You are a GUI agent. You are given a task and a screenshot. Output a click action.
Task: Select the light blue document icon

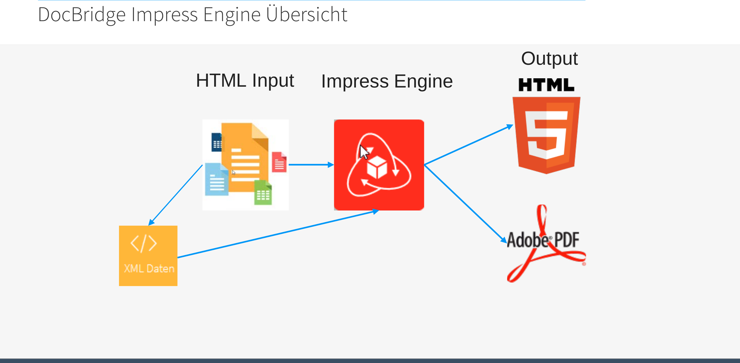coord(217,180)
